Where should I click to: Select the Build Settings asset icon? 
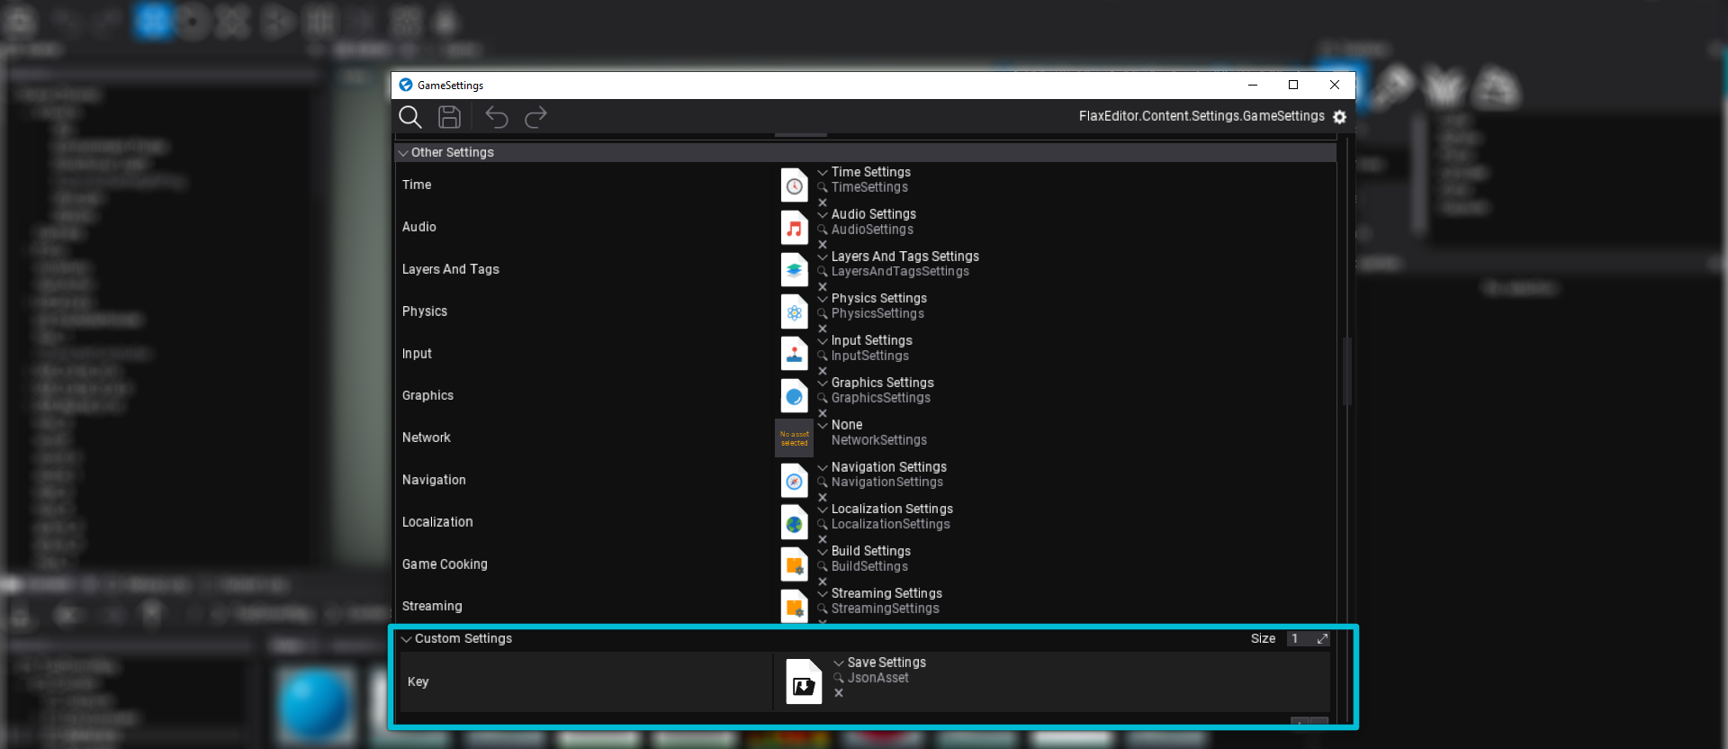795,564
